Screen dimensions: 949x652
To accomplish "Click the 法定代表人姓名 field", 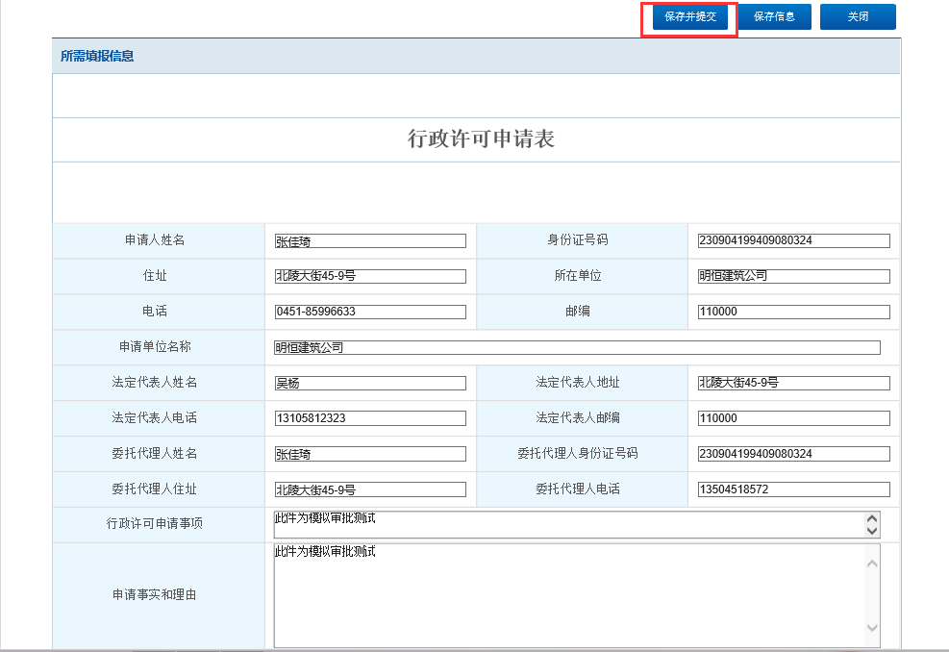I will [x=370, y=383].
